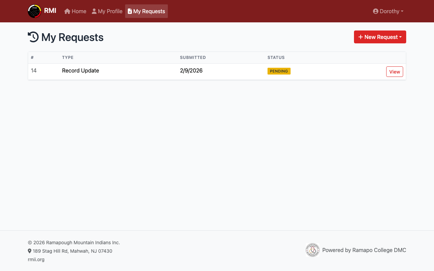Click the yellow PENDING status badge
The image size is (434, 271).
(x=279, y=71)
